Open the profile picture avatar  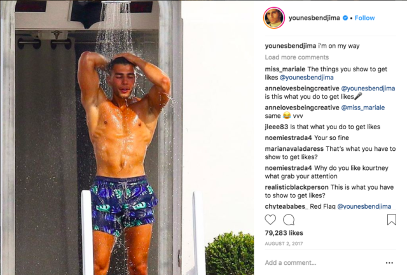(274, 18)
